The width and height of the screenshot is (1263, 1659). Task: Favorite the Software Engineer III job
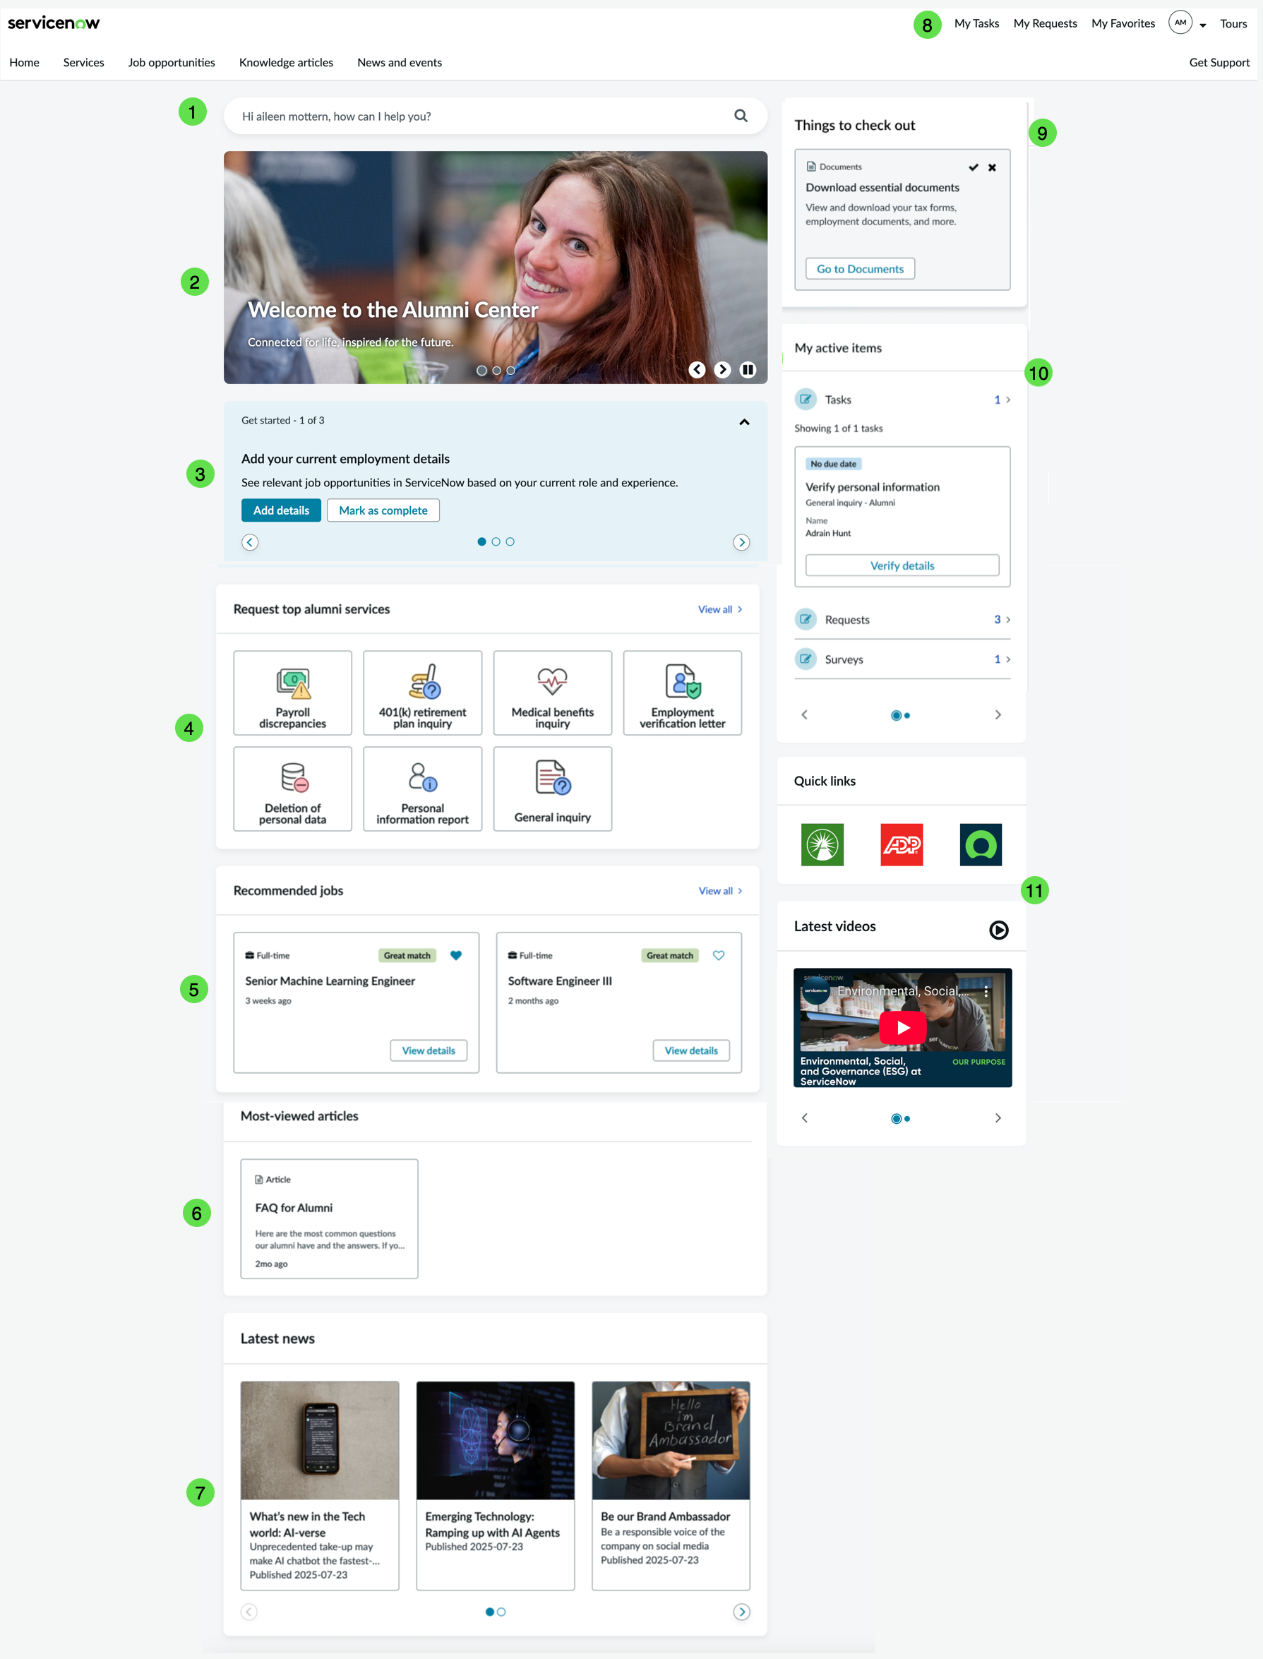coord(719,955)
